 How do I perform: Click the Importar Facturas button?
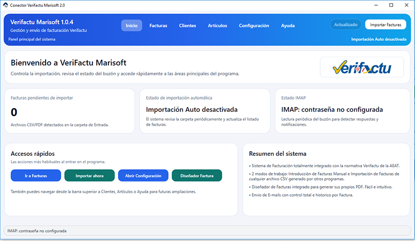point(385,24)
